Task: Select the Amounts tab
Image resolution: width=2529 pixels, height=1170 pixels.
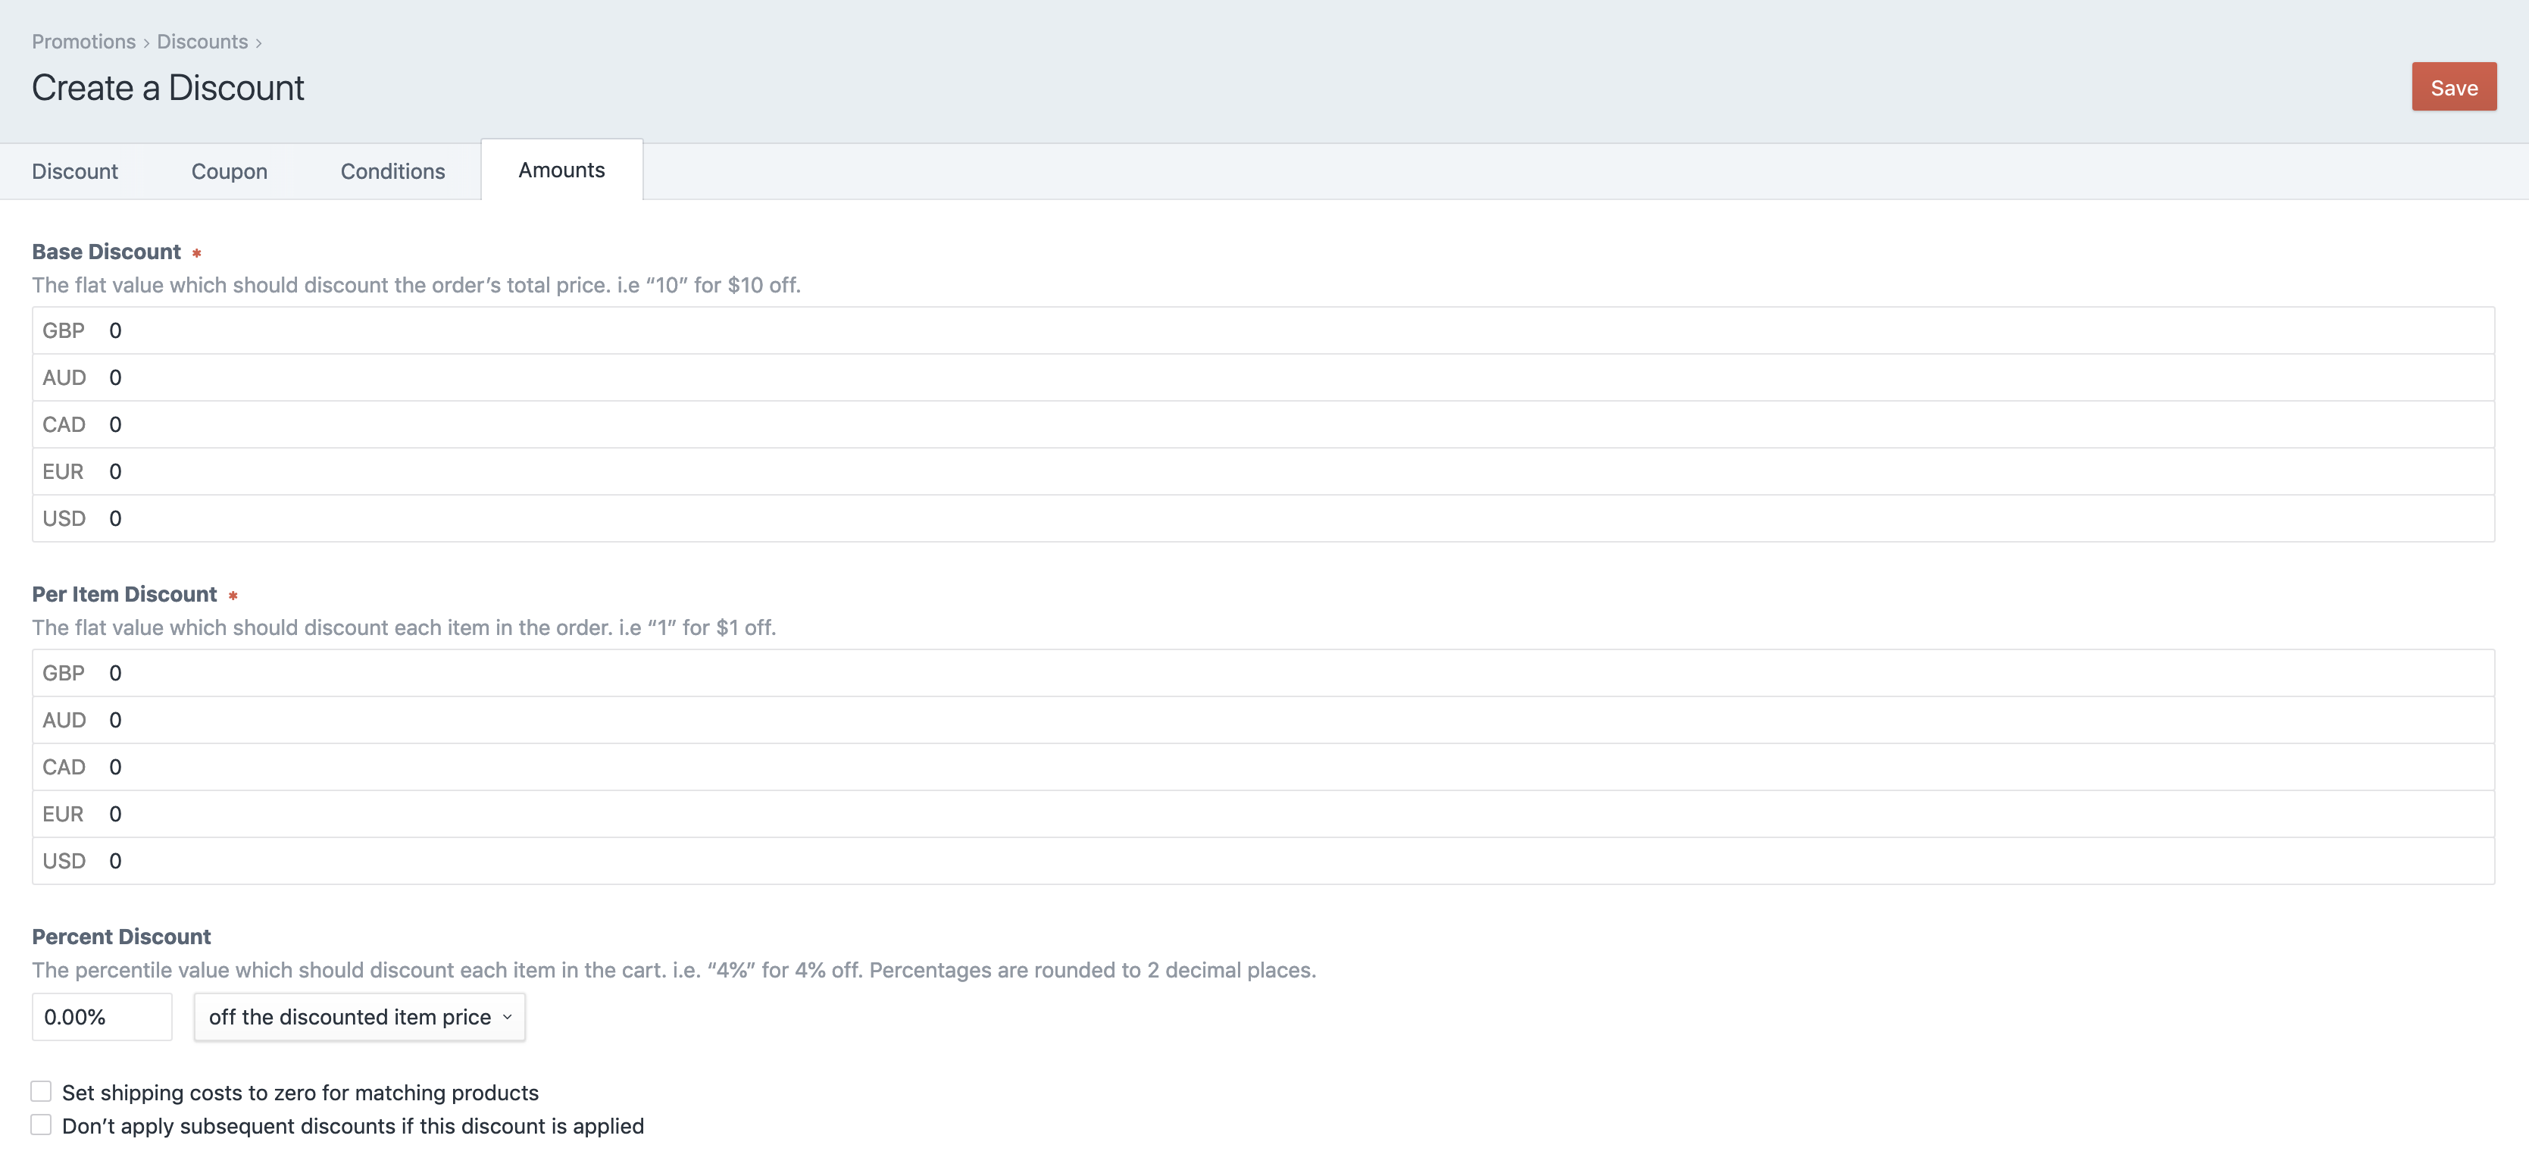Action: [x=561, y=170]
